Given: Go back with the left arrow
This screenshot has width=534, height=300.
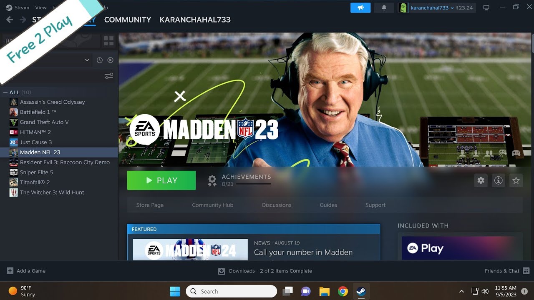Looking at the screenshot, I should point(10,20).
